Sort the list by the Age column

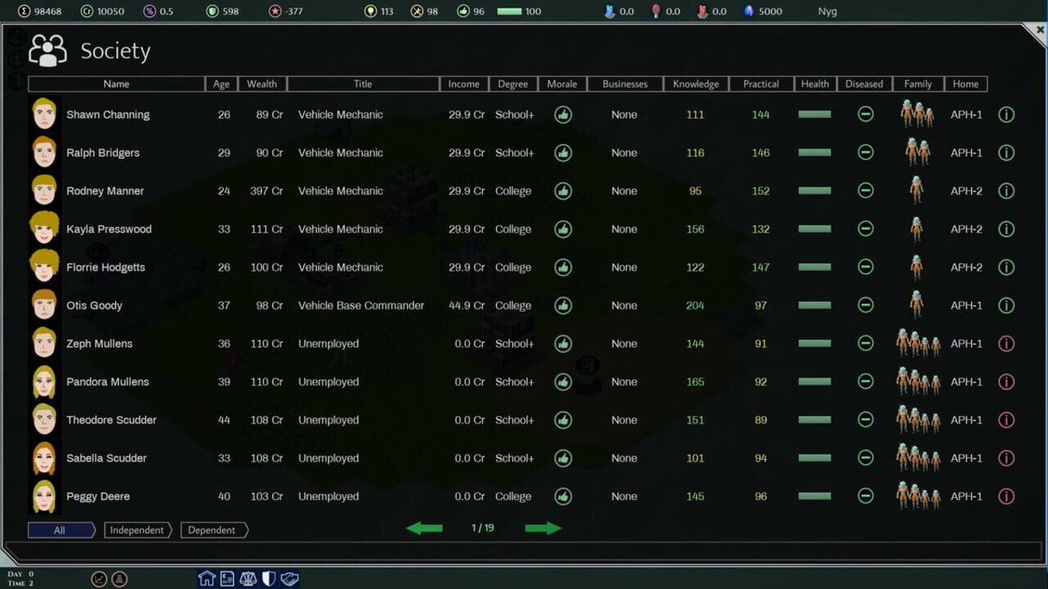tap(220, 83)
